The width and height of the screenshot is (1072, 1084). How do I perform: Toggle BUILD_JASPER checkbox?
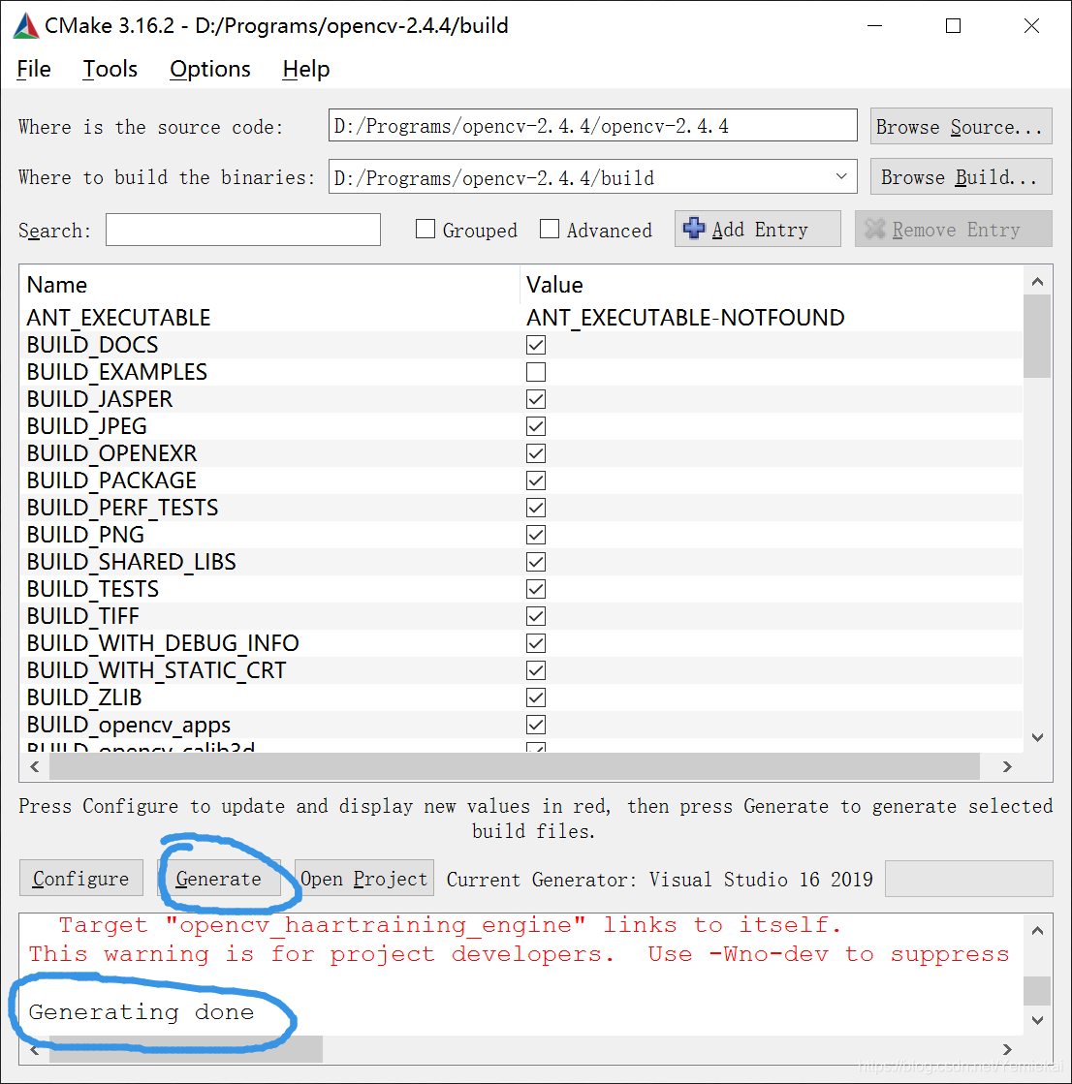coord(536,399)
